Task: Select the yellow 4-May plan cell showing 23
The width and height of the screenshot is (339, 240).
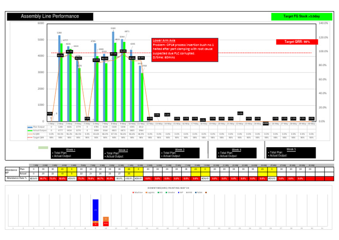Action: 62,169
